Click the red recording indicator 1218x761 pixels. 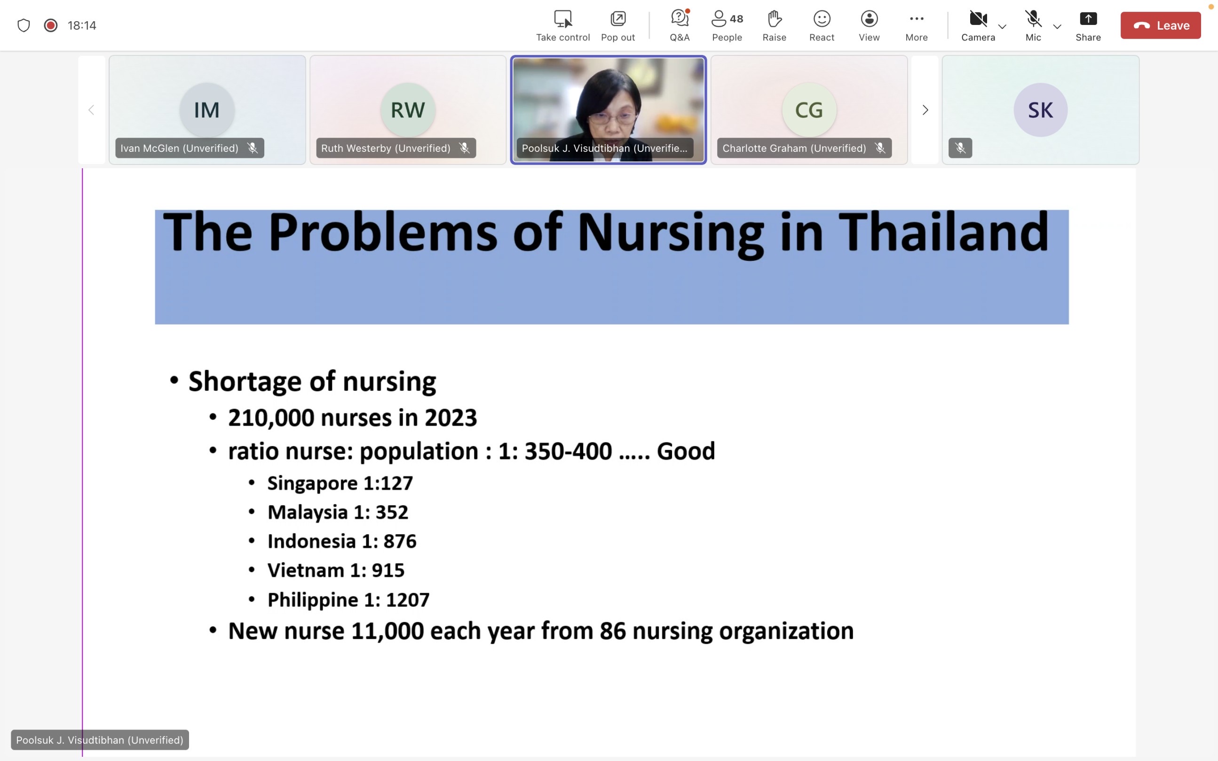(x=50, y=25)
